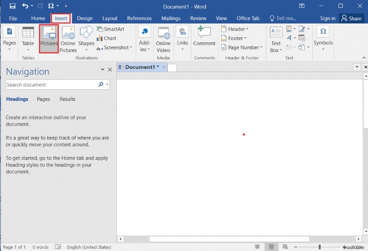Click the Online Video icon
The image size is (368, 251).
point(163,39)
